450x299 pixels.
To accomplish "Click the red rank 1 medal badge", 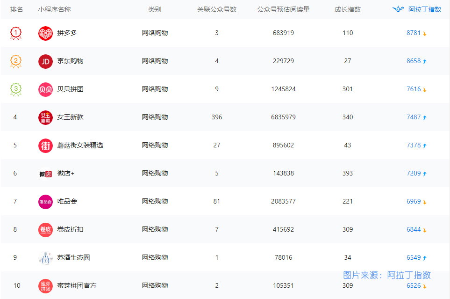I will pyautogui.click(x=16, y=33).
